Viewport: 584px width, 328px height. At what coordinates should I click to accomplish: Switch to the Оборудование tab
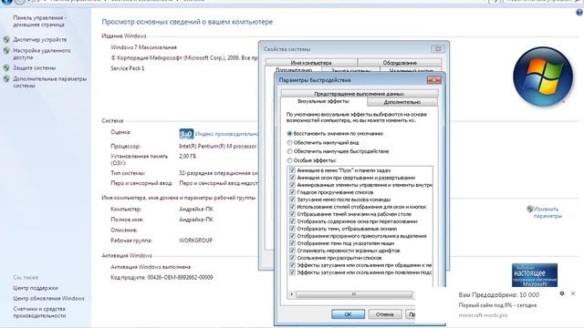(x=400, y=63)
